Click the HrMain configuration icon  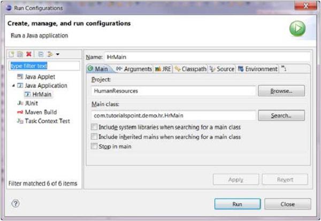coord(28,94)
